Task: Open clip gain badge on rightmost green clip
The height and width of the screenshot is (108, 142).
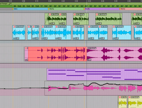Action: [x=137, y=23]
